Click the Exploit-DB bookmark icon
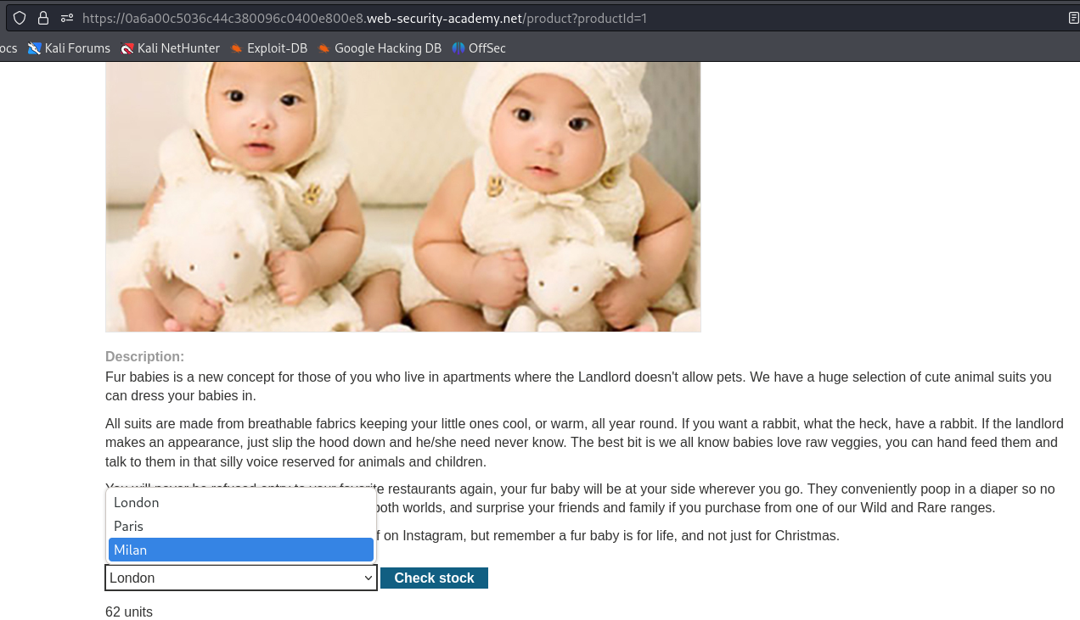The height and width of the screenshot is (620, 1080). point(237,48)
